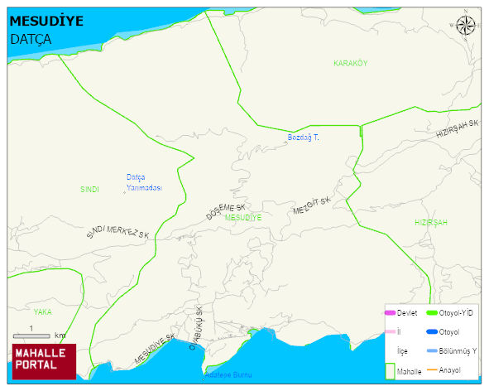Viewport: 489px width, 391px height.
Task: Click the Mahalle legend text
Action: tap(409, 372)
